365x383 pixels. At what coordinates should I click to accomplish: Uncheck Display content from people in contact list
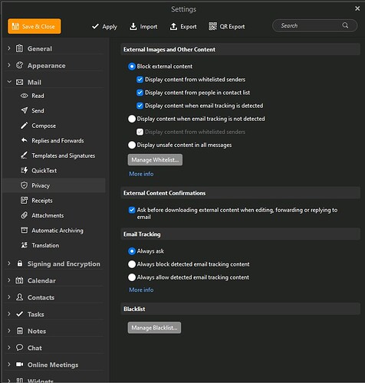[x=140, y=93]
